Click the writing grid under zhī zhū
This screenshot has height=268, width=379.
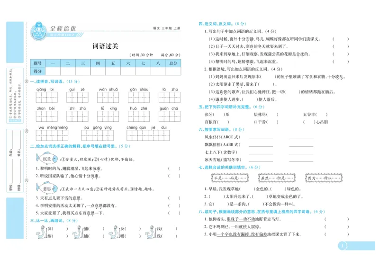click(x=77, y=116)
